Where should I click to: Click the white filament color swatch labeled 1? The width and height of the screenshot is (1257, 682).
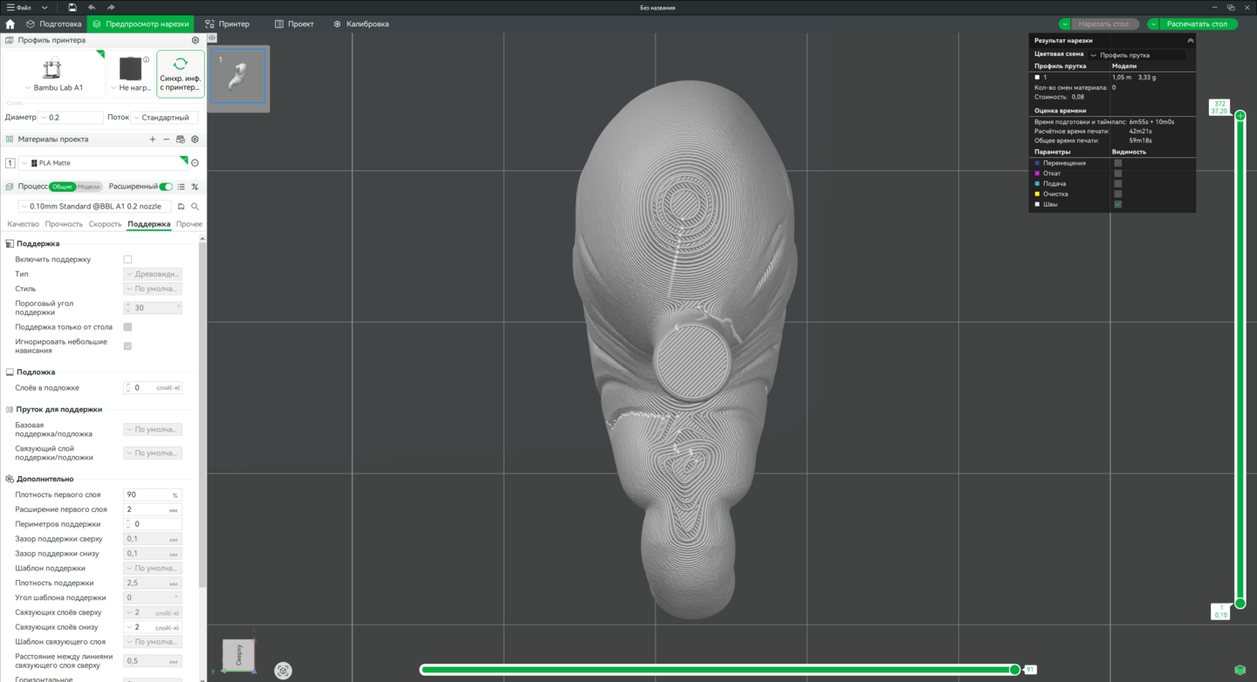(1037, 78)
